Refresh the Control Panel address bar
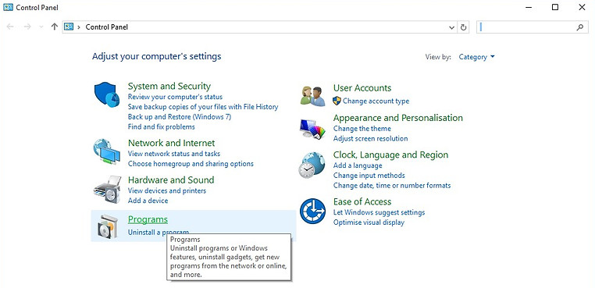The width and height of the screenshot is (595, 288). 463,27
